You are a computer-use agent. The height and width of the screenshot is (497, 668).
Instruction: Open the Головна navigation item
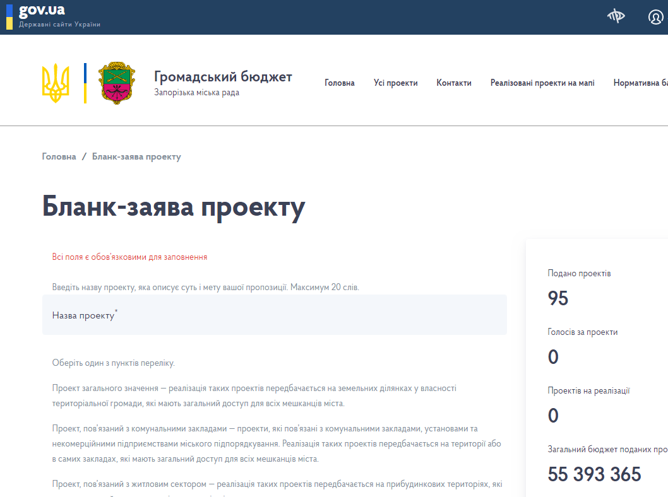[x=340, y=83]
